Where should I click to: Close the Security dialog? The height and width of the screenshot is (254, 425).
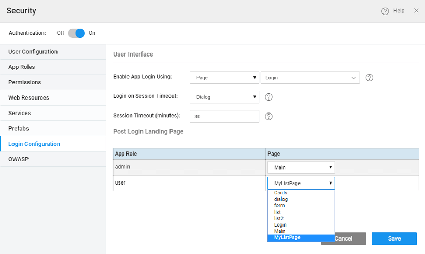(x=416, y=10)
